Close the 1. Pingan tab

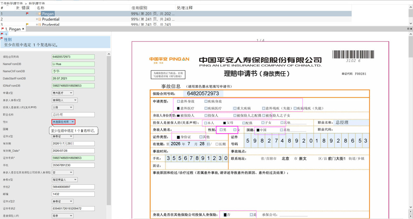click(x=23, y=29)
